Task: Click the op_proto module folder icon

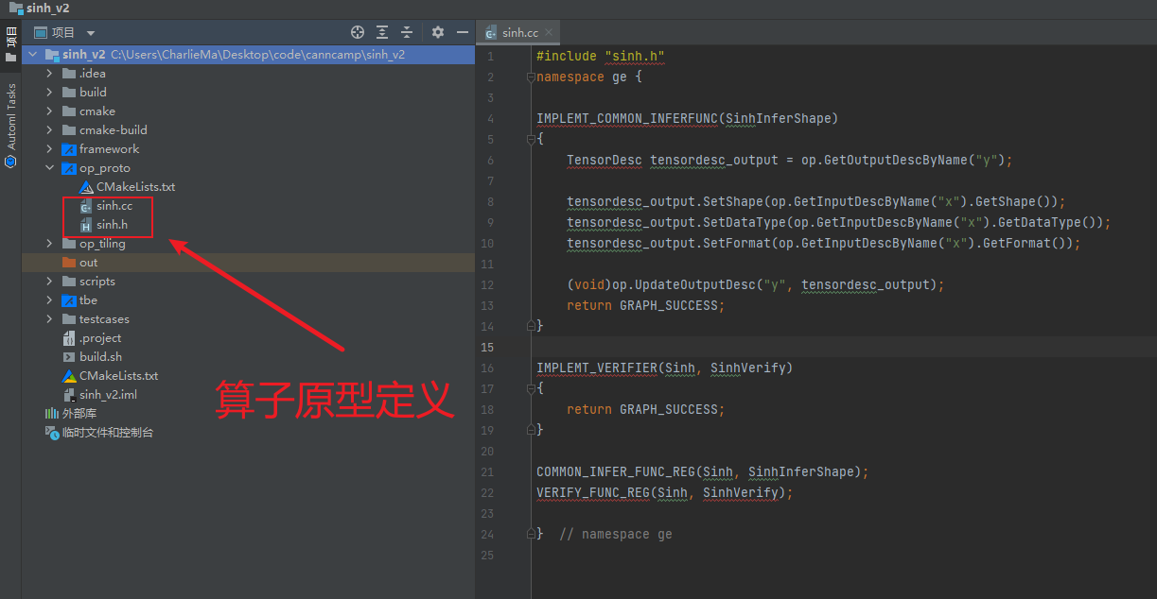Action: tap(69, 168)
